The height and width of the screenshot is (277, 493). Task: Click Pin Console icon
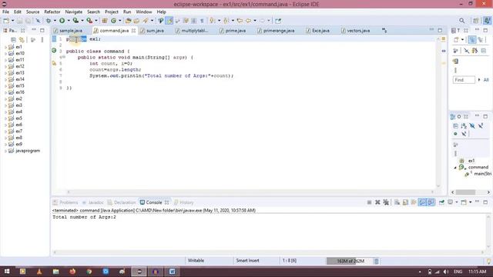tap(441, 202)
